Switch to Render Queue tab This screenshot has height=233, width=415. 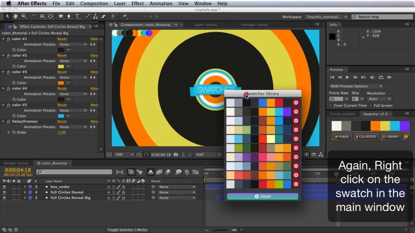coord(16,163)
